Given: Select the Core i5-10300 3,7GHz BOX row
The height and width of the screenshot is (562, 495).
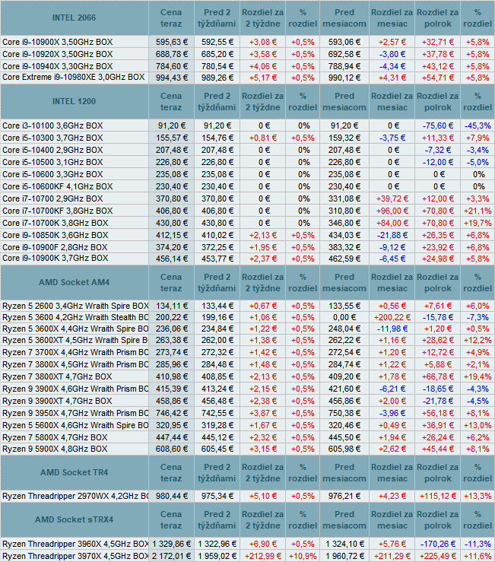Looking at the screenshot, I should point(247,138).
